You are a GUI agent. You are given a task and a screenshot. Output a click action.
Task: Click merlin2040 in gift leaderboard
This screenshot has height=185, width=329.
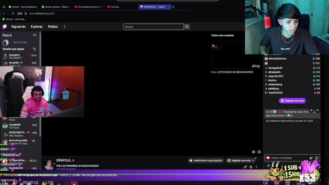[275, 93]
